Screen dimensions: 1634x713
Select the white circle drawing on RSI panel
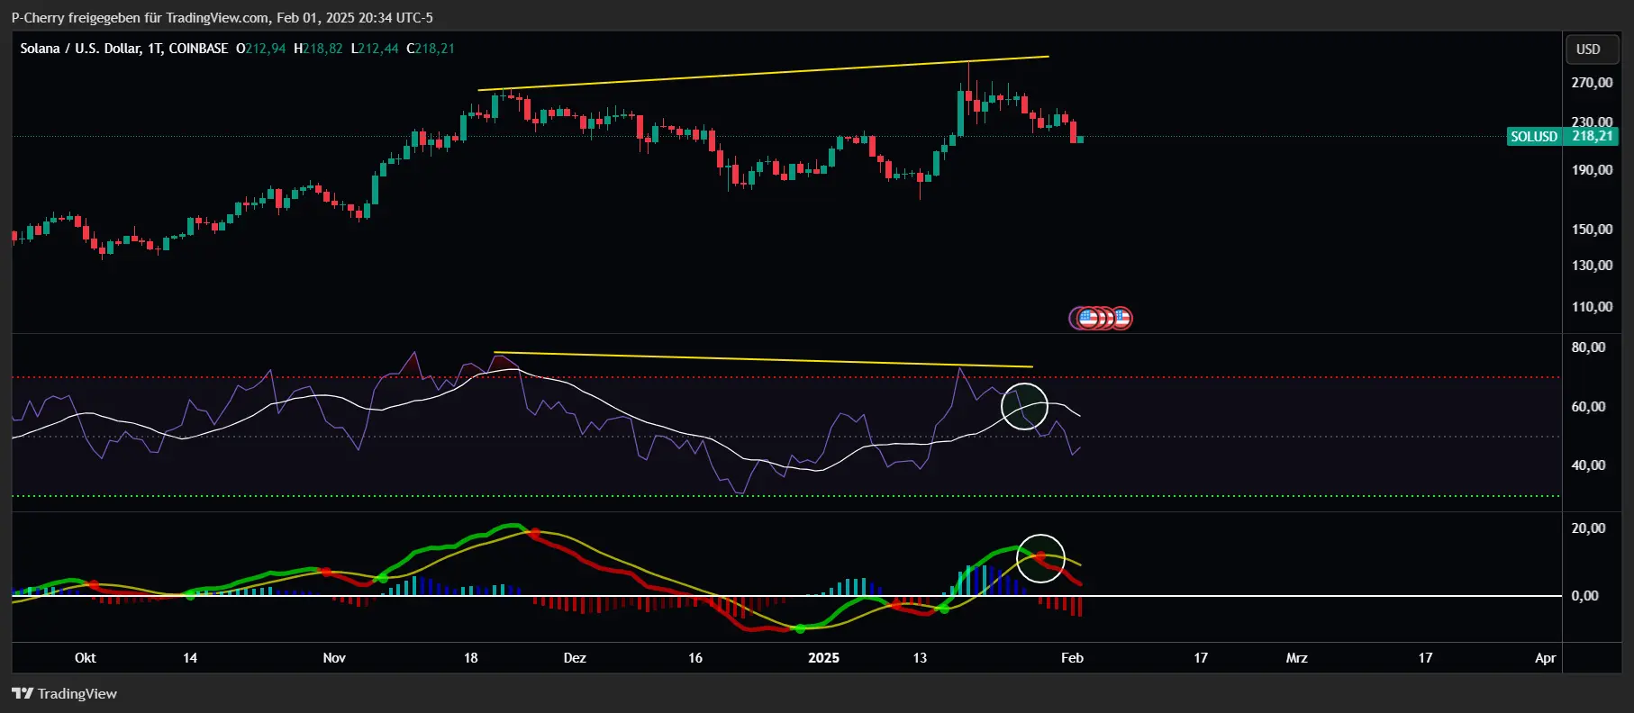coord(1024,406)
